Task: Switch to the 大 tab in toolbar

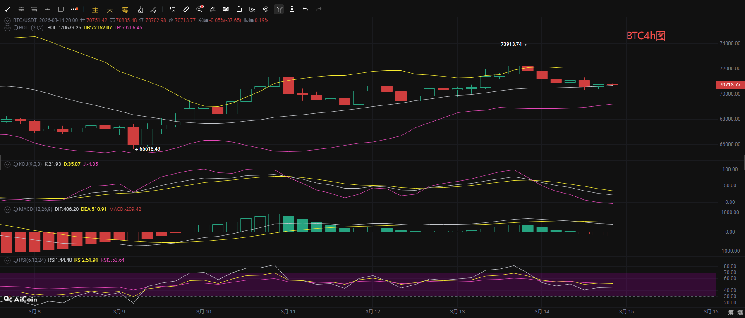Action: point(110,10)
